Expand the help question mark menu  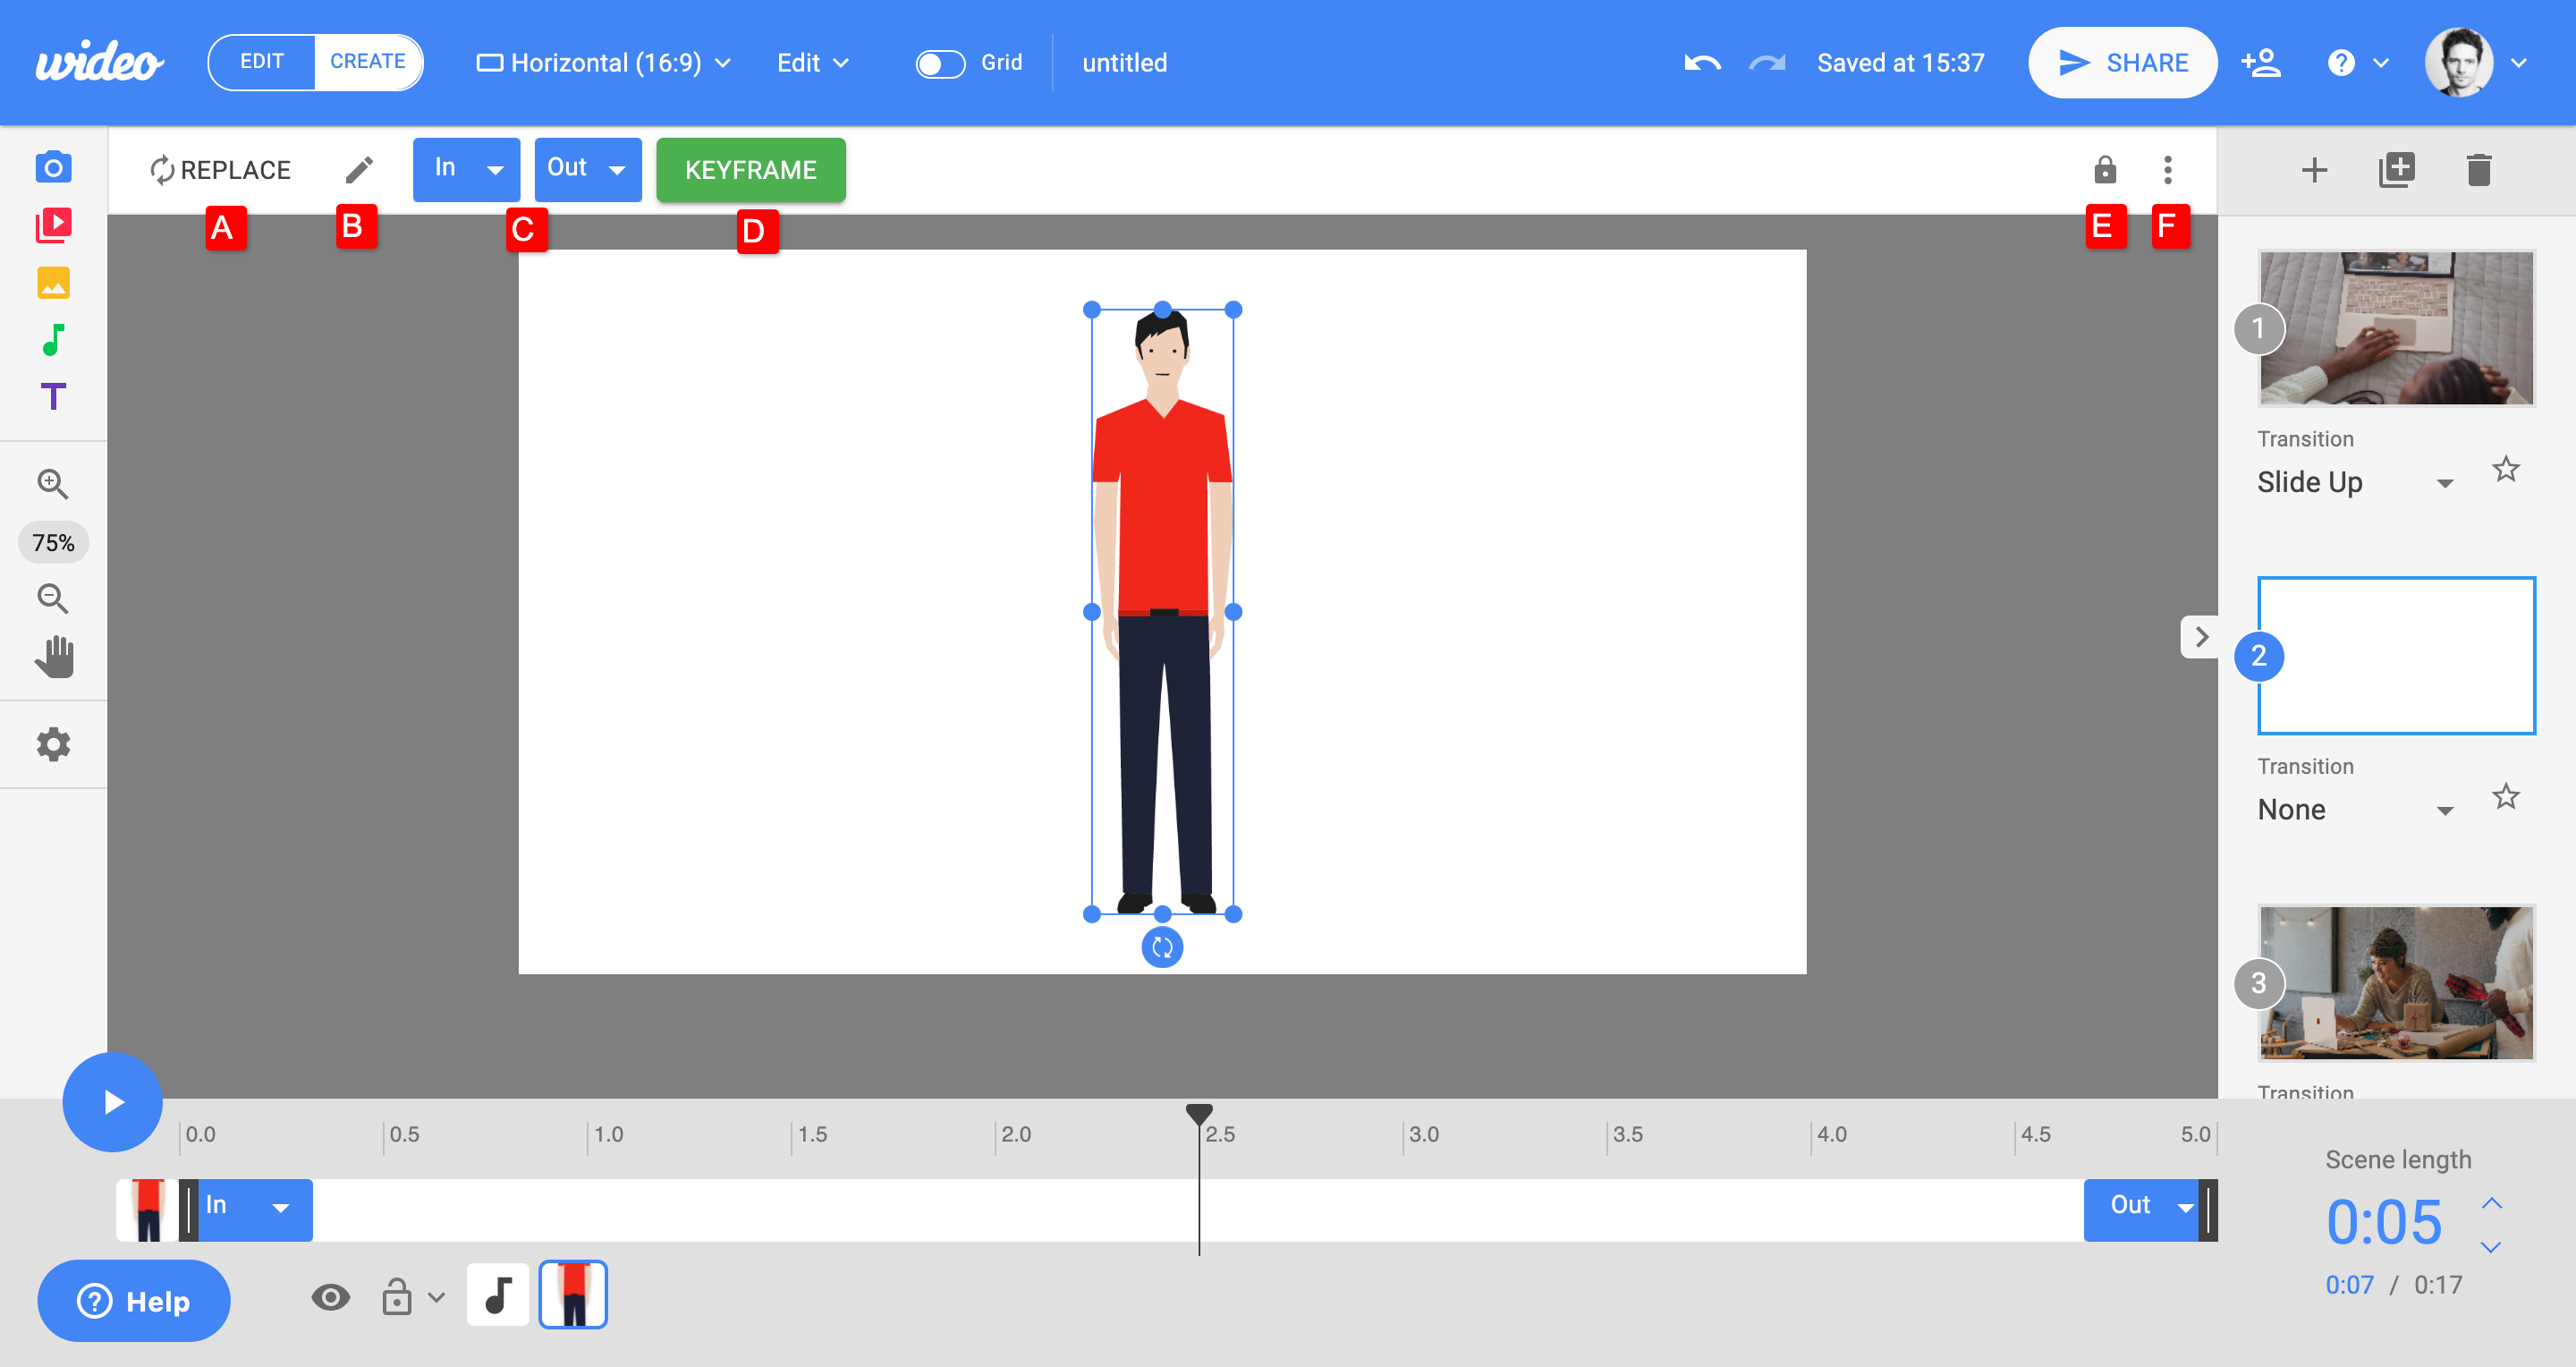[2358, 63]
